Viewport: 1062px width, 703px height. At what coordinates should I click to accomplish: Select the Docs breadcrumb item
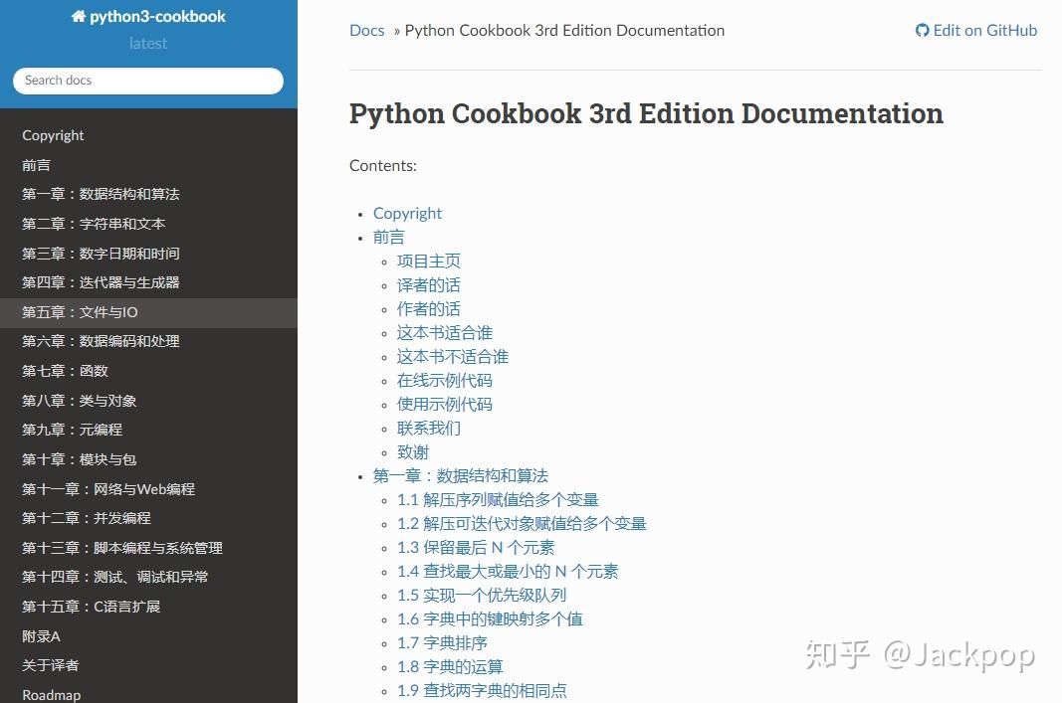pos(366,30)
